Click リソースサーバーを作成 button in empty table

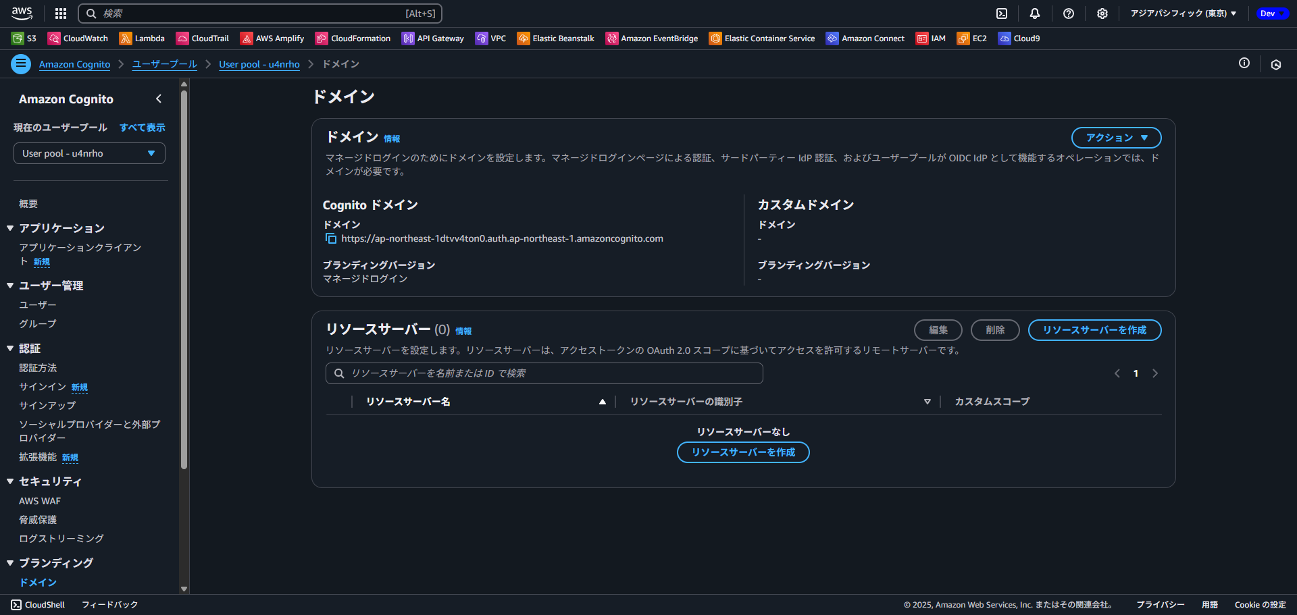(743, 452)
